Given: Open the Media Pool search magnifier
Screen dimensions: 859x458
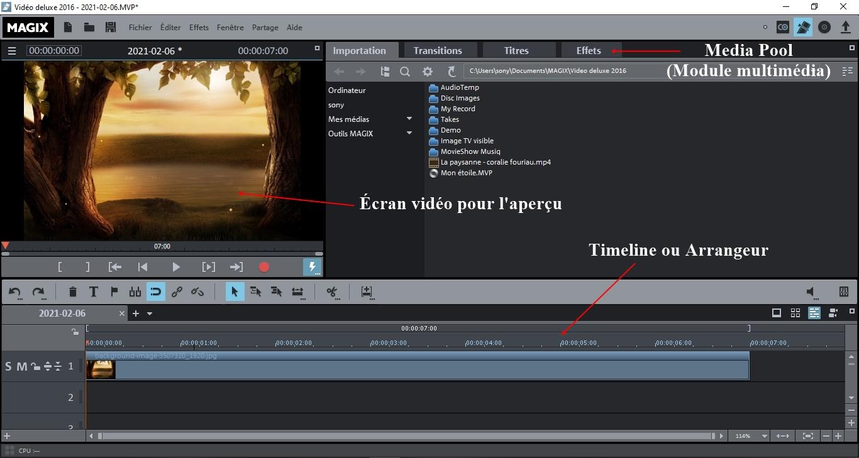Looking at the screenshot, I should coord(405,72).
